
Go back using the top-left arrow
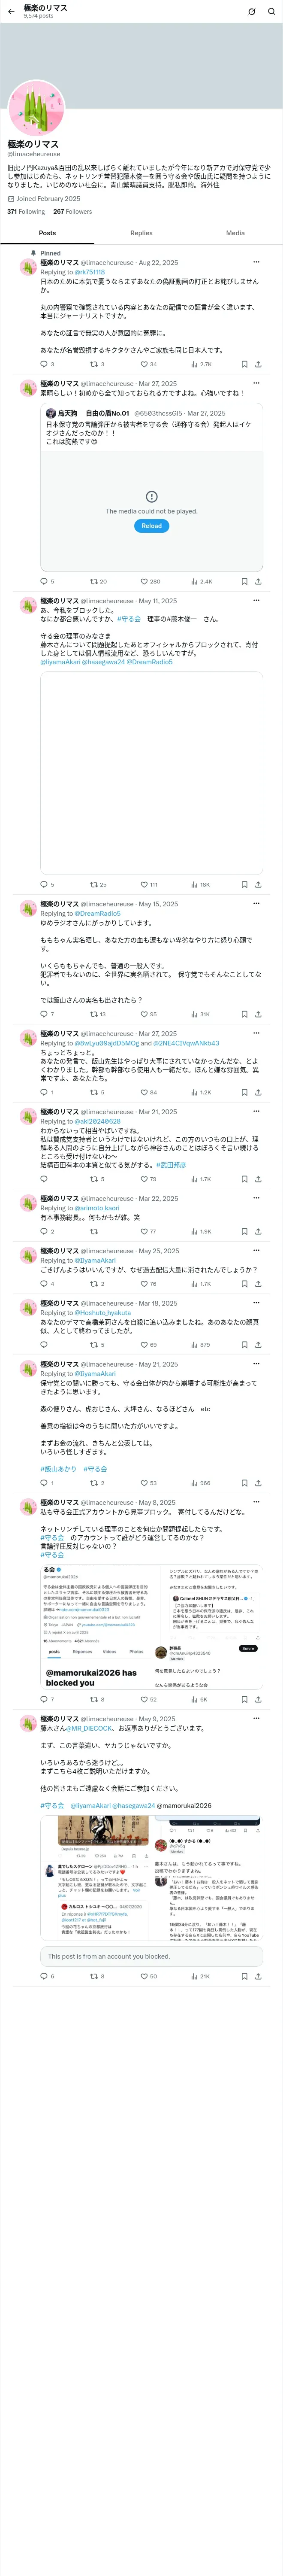pyautogui.click(x=10, y=11)
